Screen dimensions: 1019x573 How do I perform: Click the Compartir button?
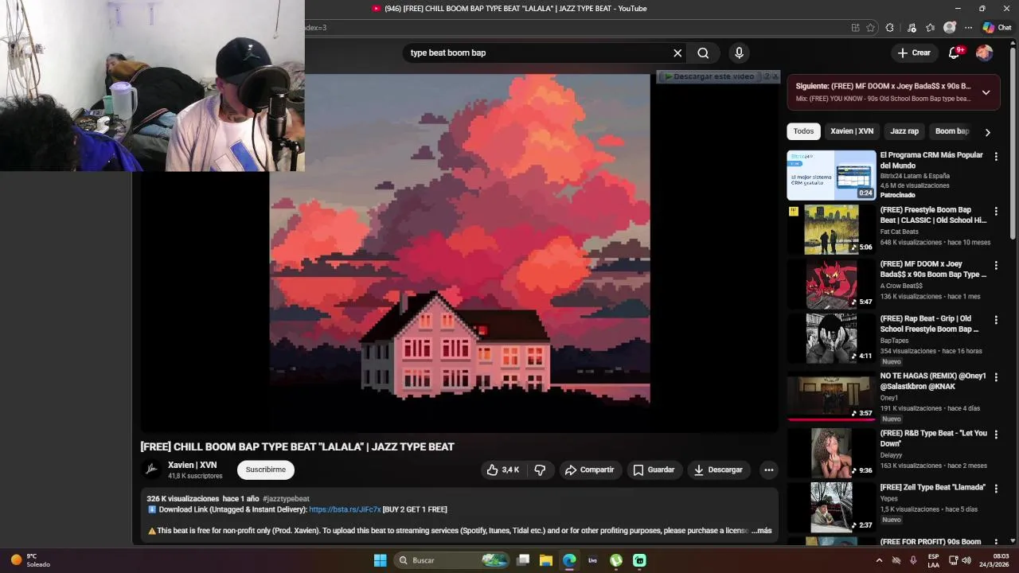pyautogui.click(x=589, y=470)
